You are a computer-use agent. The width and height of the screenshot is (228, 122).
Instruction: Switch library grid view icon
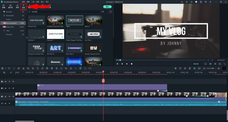pos(111,12)
